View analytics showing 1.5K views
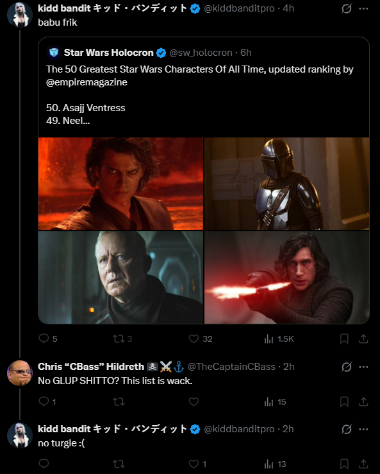The image size is (380, 474). (279, 339)
